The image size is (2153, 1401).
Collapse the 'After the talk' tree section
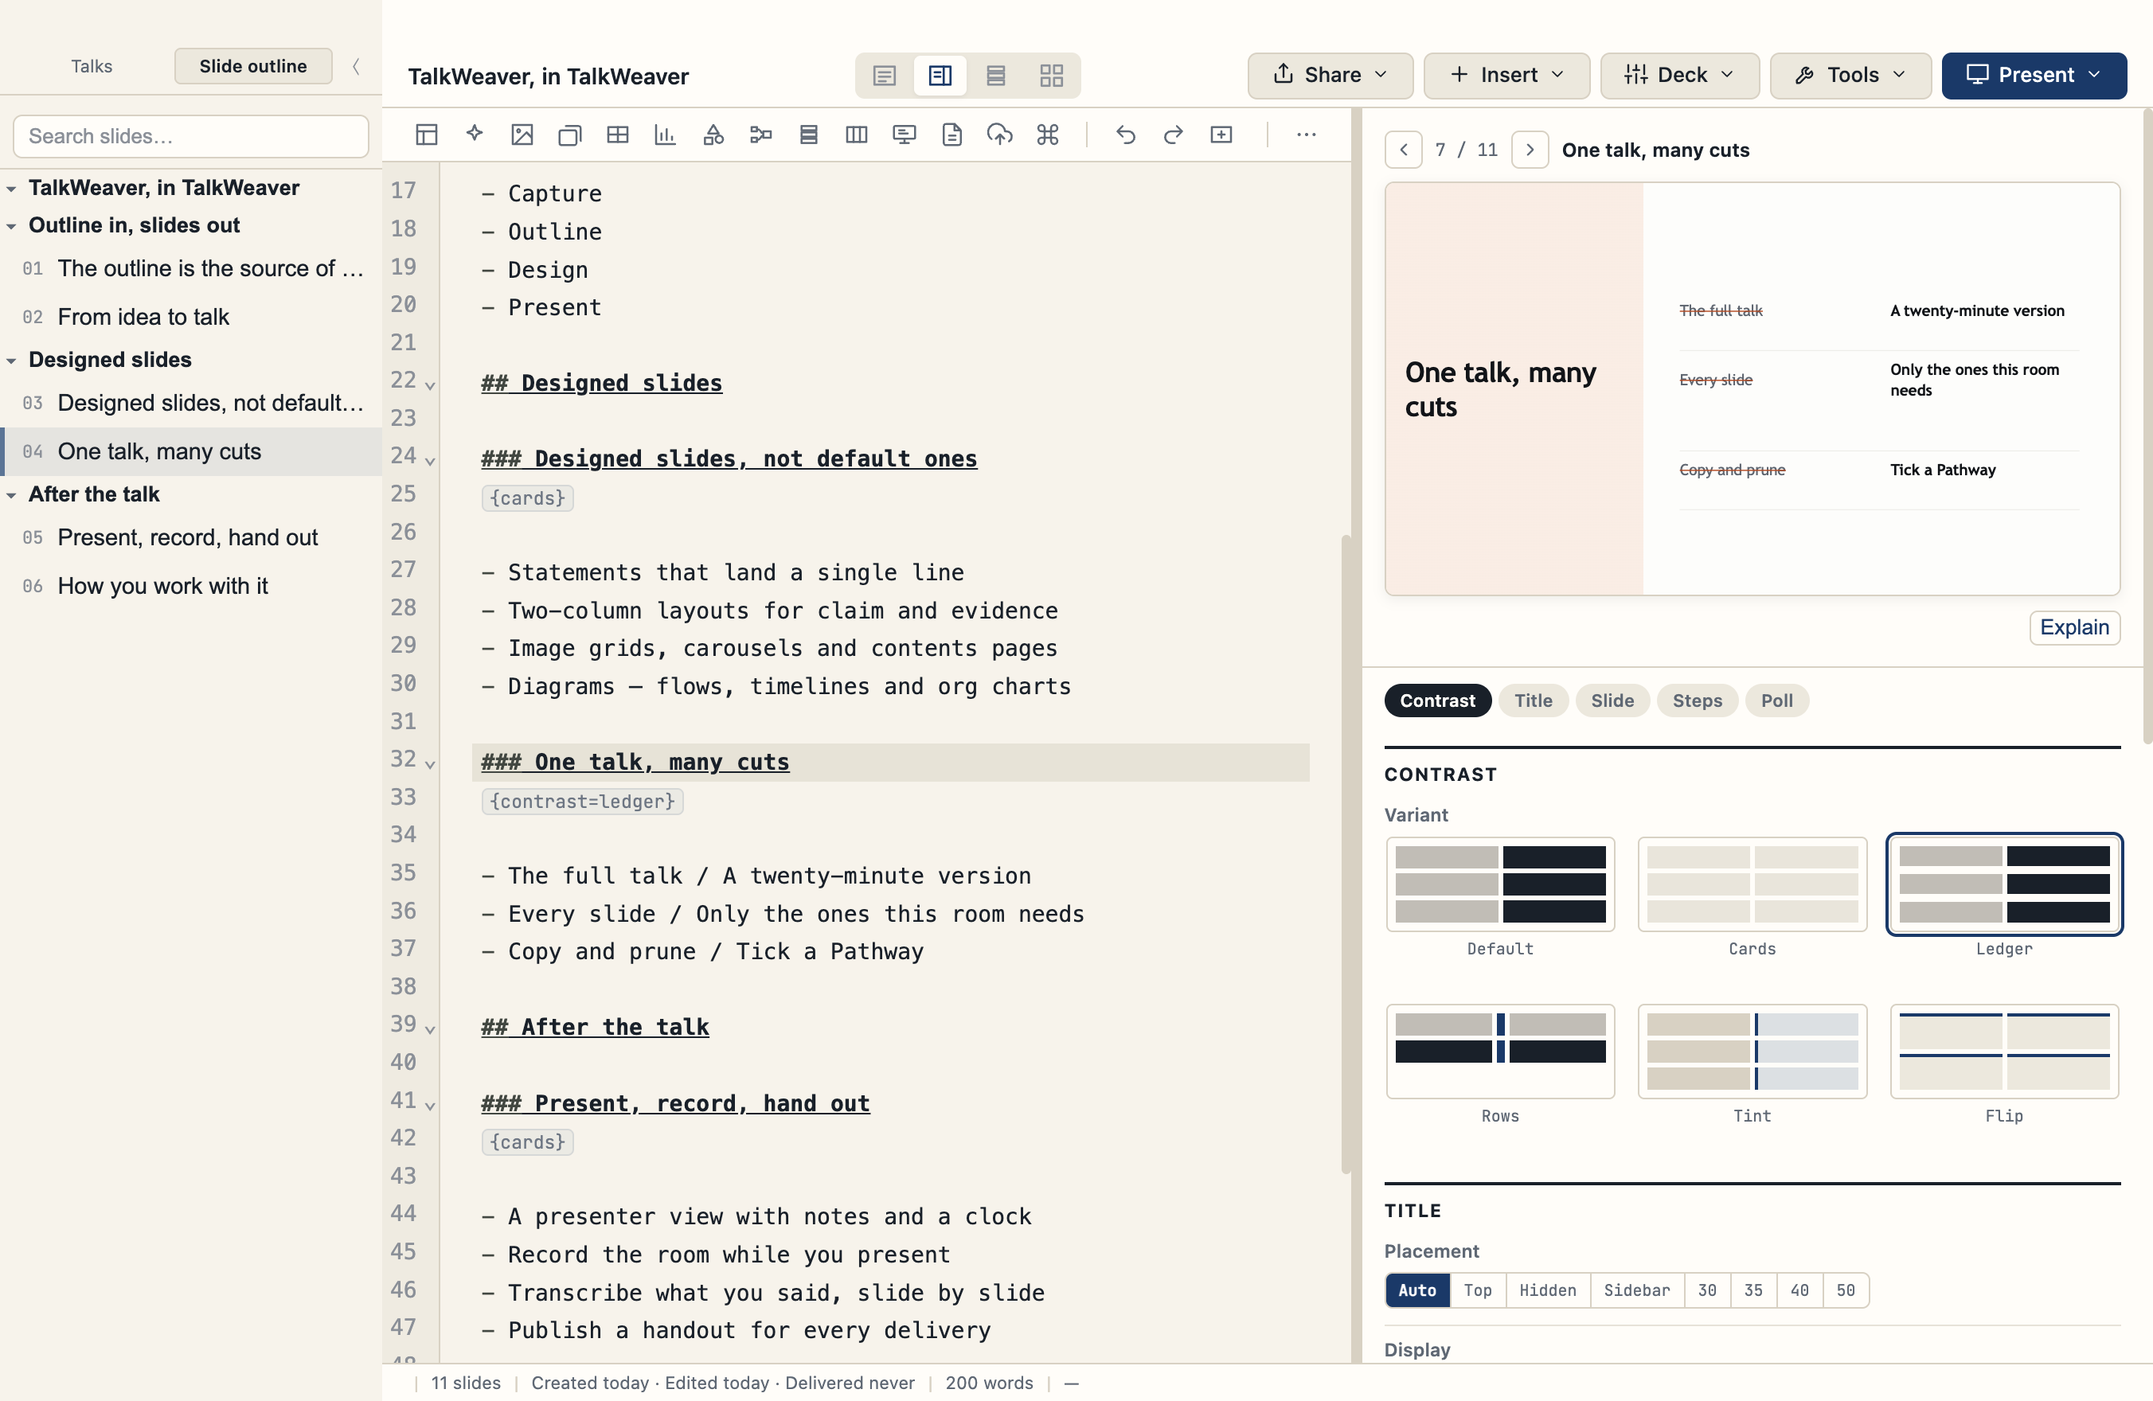click(x=12, y=496)
